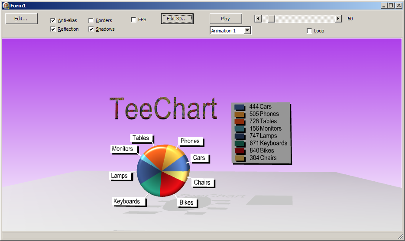Click the scrollbar's left arrow
The width and height of the screenshot is (405, 241).
258,19
